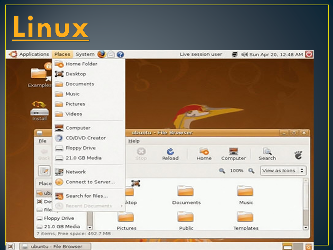Choose Videos from the Places menu
Screen dimensions: 333x250
(88, 114)
